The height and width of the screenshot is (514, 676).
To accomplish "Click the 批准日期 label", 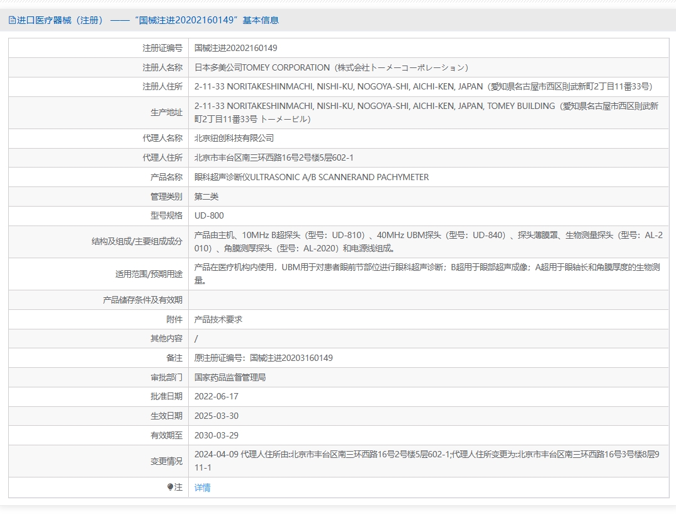I will [166, 397].
